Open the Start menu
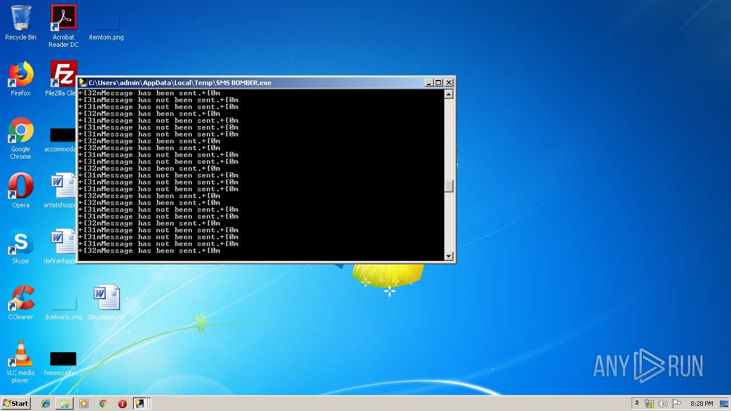 pyautogui.click(x=16, y=404)
